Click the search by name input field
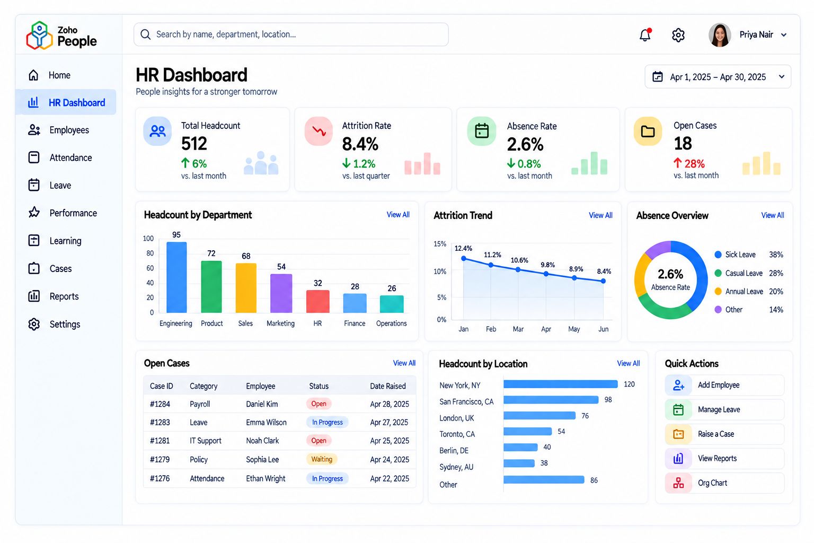This screenshot has height=543, width=814. click(291, 34)
